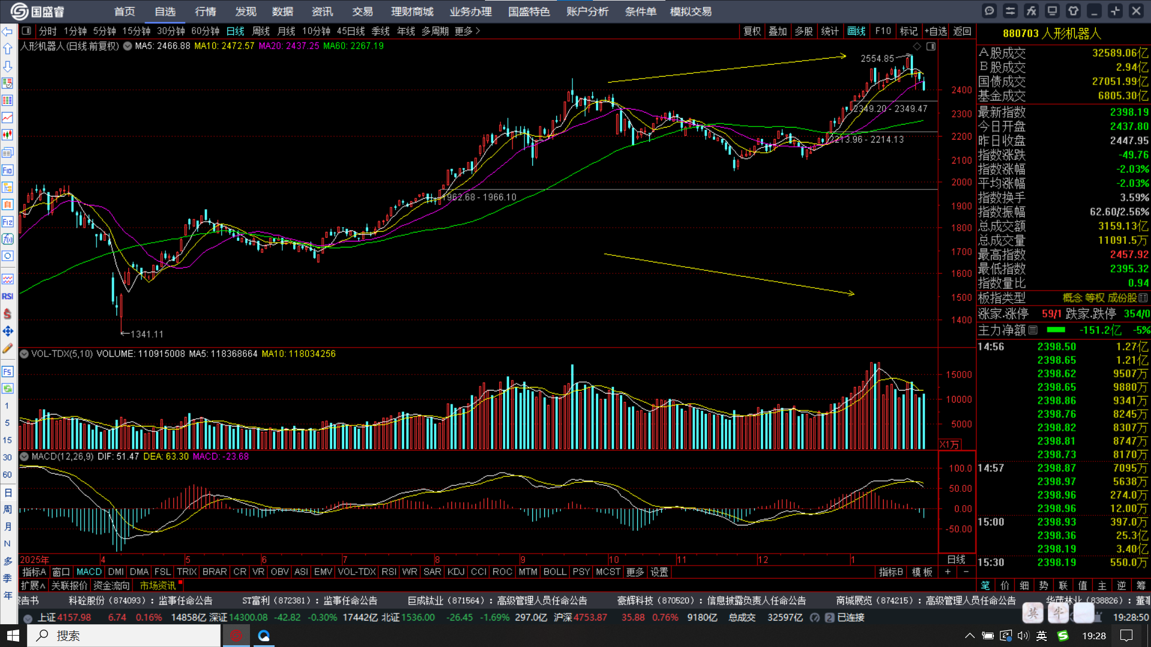The image size is (1151, 647).
Task: Open the skin (shirt) theme icon
Action: tap(1073, 11)
